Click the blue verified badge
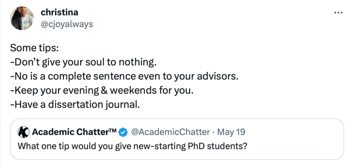Image resolution: width=353 pixels, height=168 pixels. [x=123, y=132]
